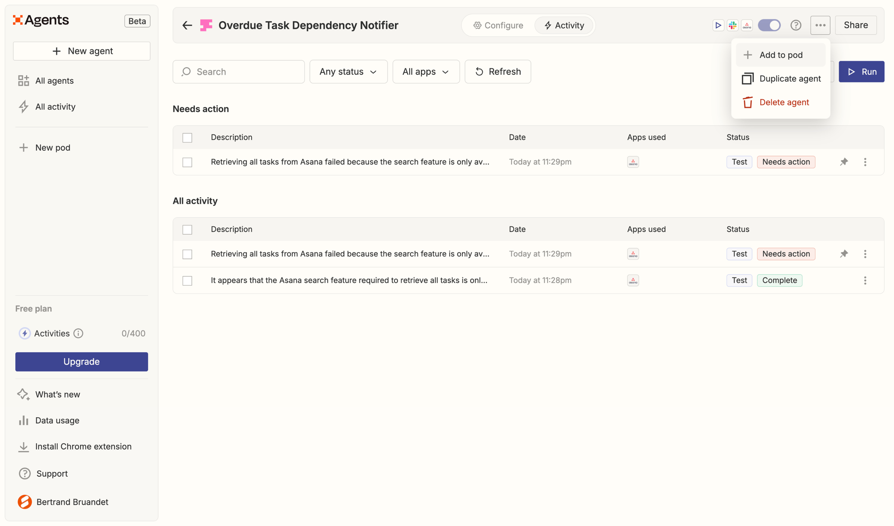Check the All activity 11:29pm row checkbox
Screen dimensions: 894x526
[187, 254]
